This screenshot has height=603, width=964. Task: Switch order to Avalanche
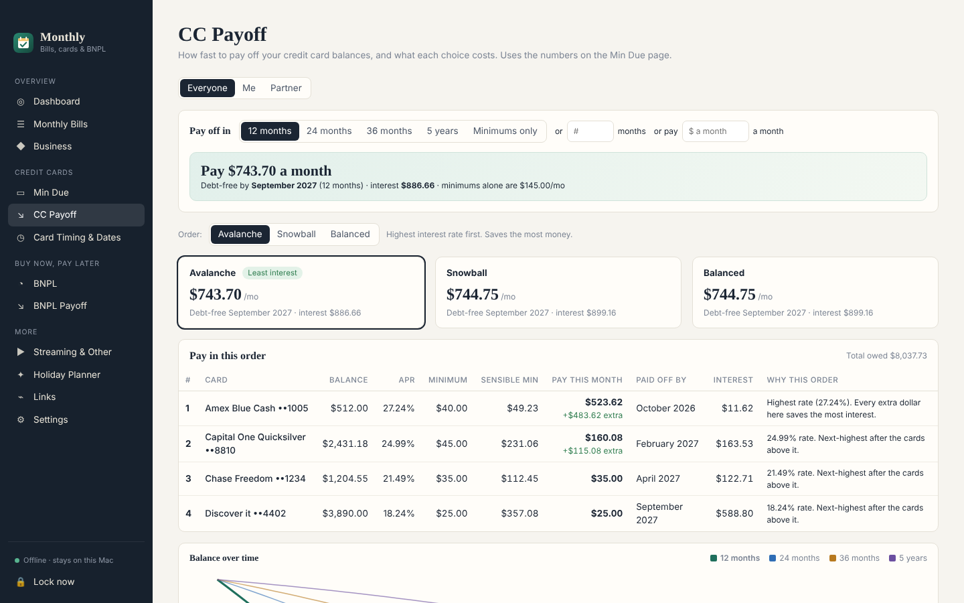[x=240, y=234]
